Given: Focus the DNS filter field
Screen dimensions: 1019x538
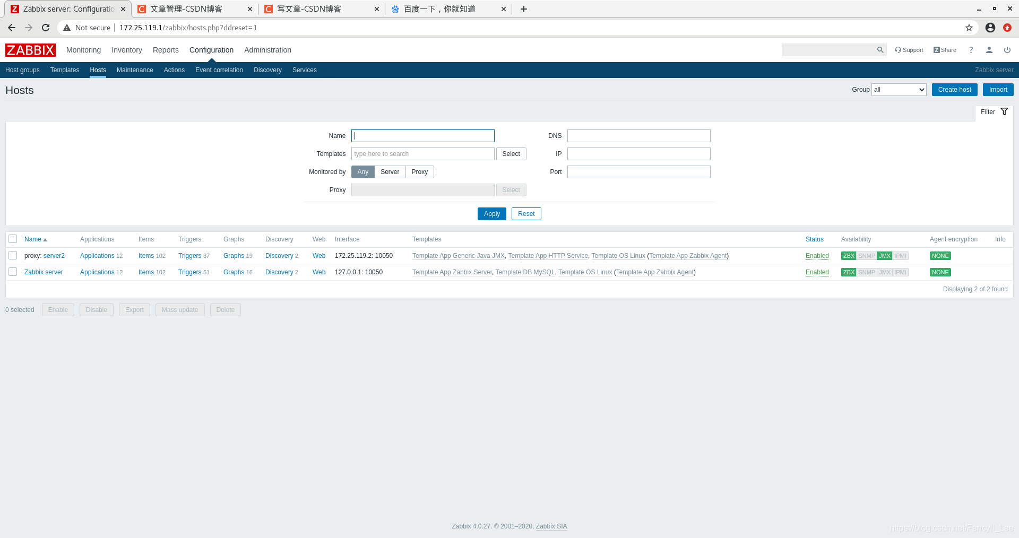Looking at the screenshot, I should (x=638, y=136).
